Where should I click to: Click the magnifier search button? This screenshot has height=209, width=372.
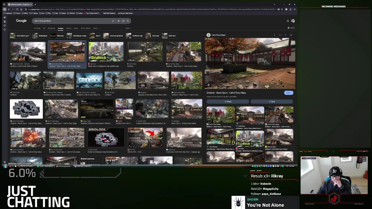128,21
